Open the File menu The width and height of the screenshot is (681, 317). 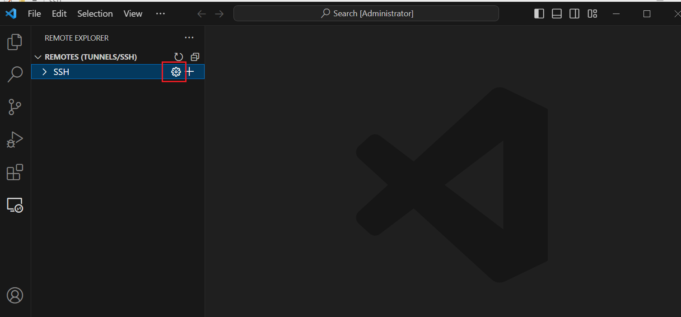click(34, 14)
